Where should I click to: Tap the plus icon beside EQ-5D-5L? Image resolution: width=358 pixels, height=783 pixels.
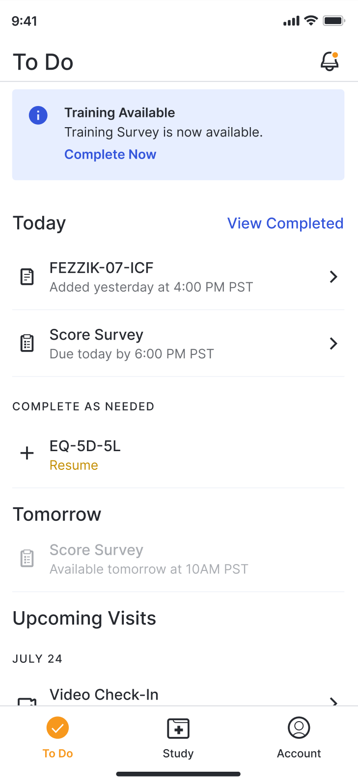click(x=27, y=453)
